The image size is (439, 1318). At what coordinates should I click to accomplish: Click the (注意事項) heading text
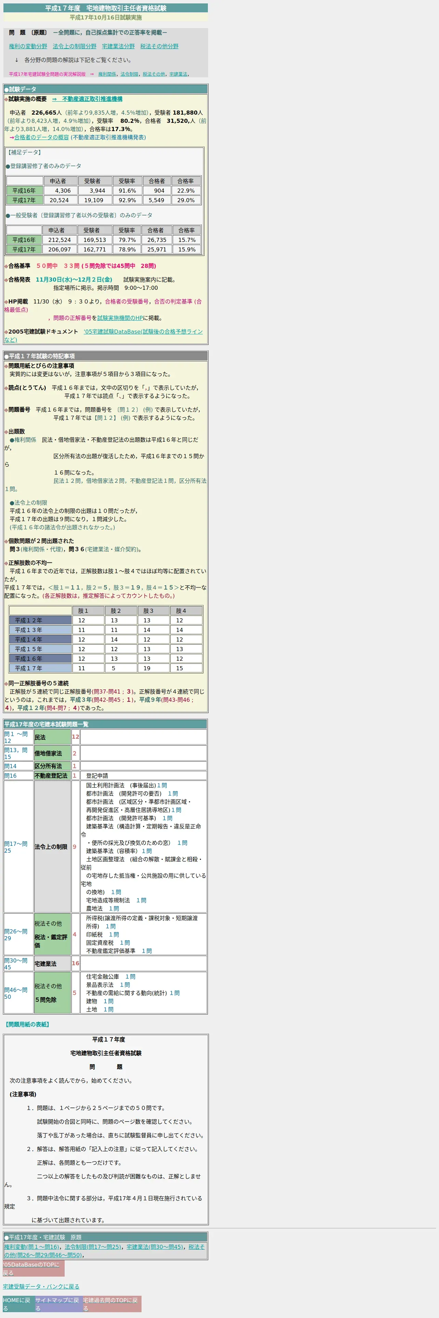pos(23,1095)
